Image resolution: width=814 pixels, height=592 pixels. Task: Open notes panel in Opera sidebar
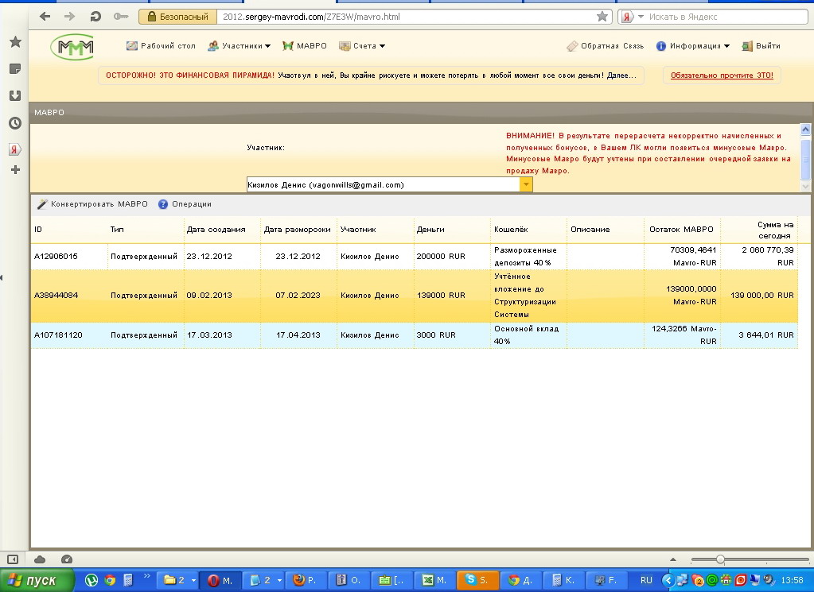(x=15, y=68)
